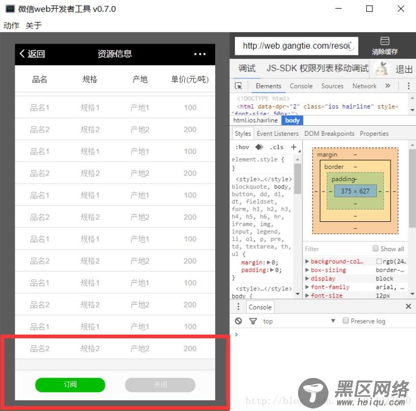This screenshot has width=416, height=411.
Task: Click the gray 关闭 button
Action: (x=160, y=385)
